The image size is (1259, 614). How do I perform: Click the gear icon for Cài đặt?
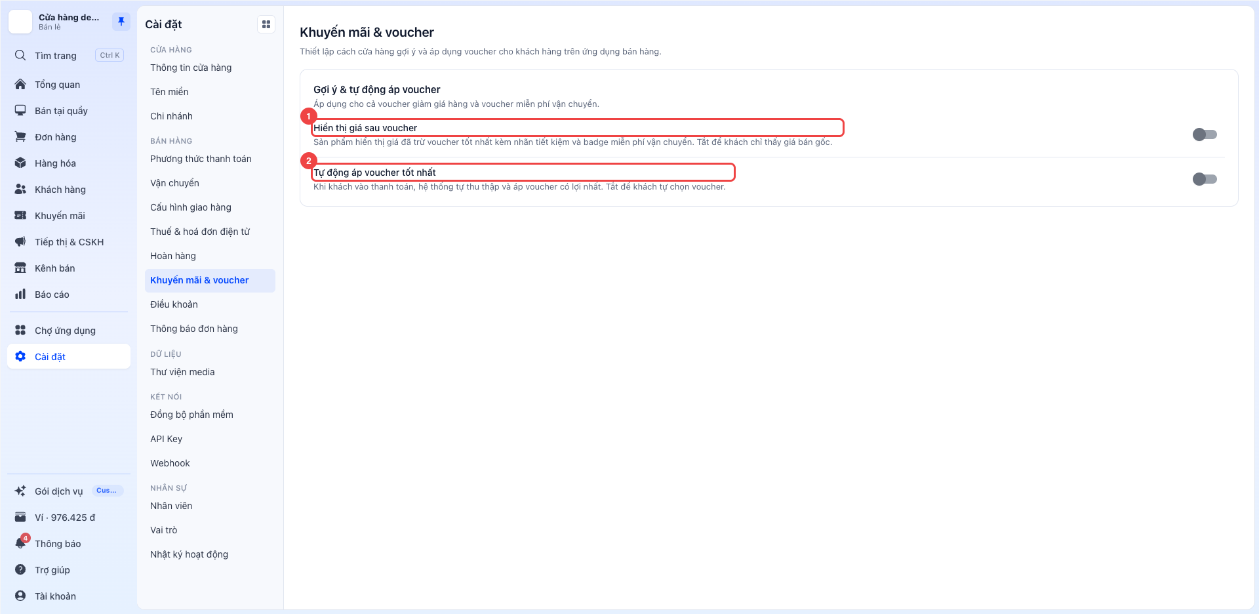pos(20,357)
